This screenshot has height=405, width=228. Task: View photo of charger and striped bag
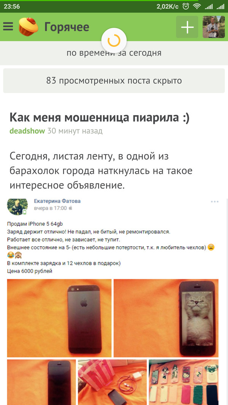(x=112, y=382)
